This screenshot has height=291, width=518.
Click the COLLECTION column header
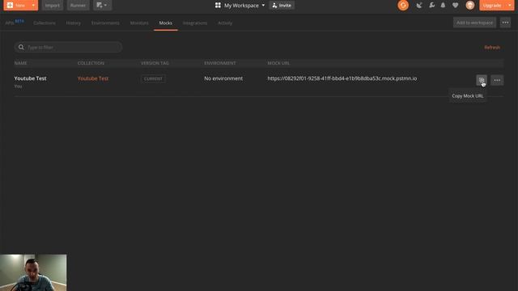pos(91,63)
